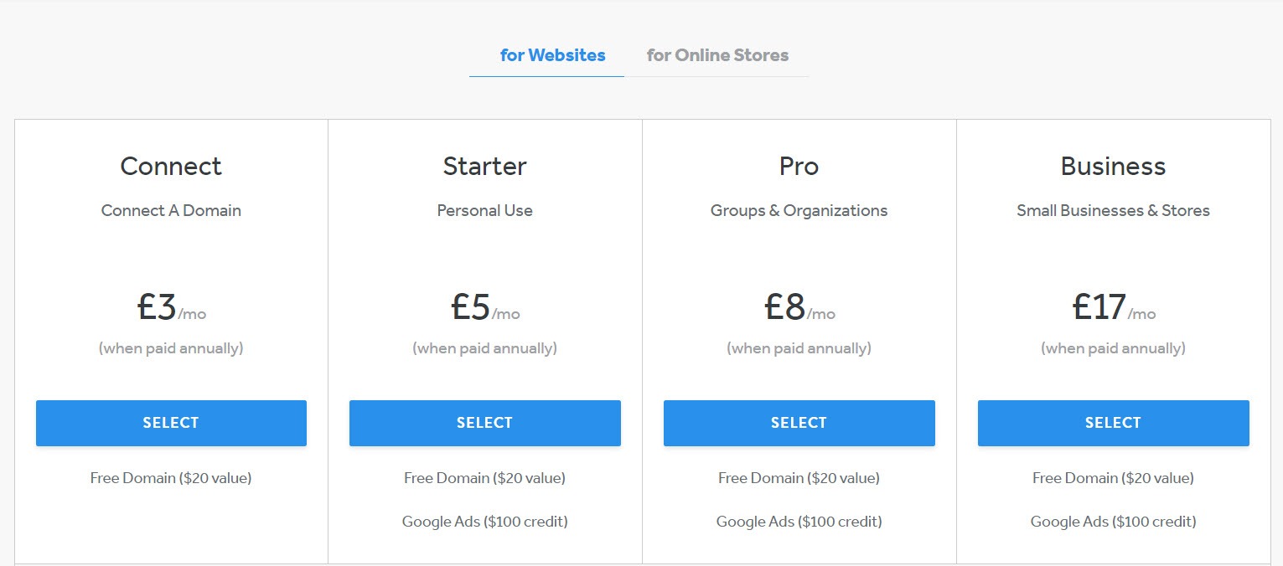Click Free Domain text under Connect plan
The height and width of the screenshot is (566, 1283).
[171, 478]
